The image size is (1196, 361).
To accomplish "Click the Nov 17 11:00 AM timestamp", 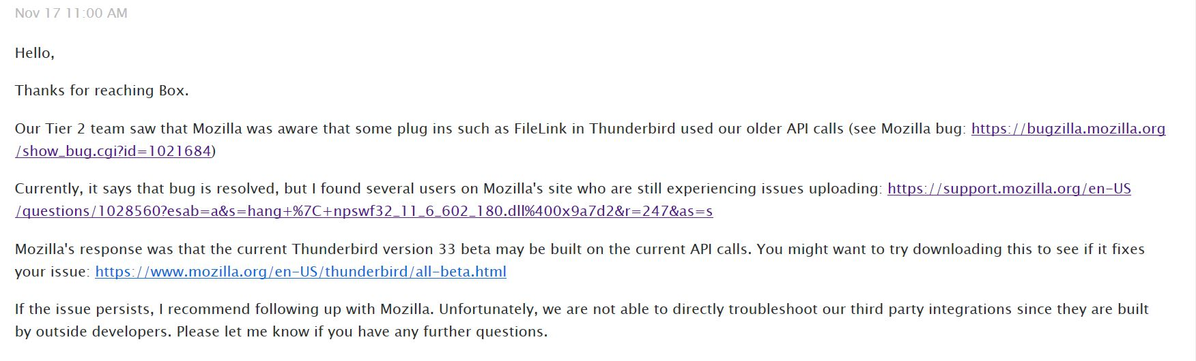I will click(x=71, y=13).
